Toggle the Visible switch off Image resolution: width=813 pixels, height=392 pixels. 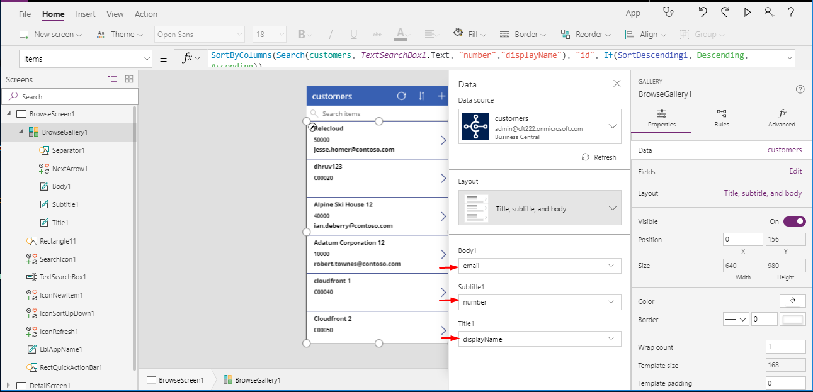click(795, 221)
